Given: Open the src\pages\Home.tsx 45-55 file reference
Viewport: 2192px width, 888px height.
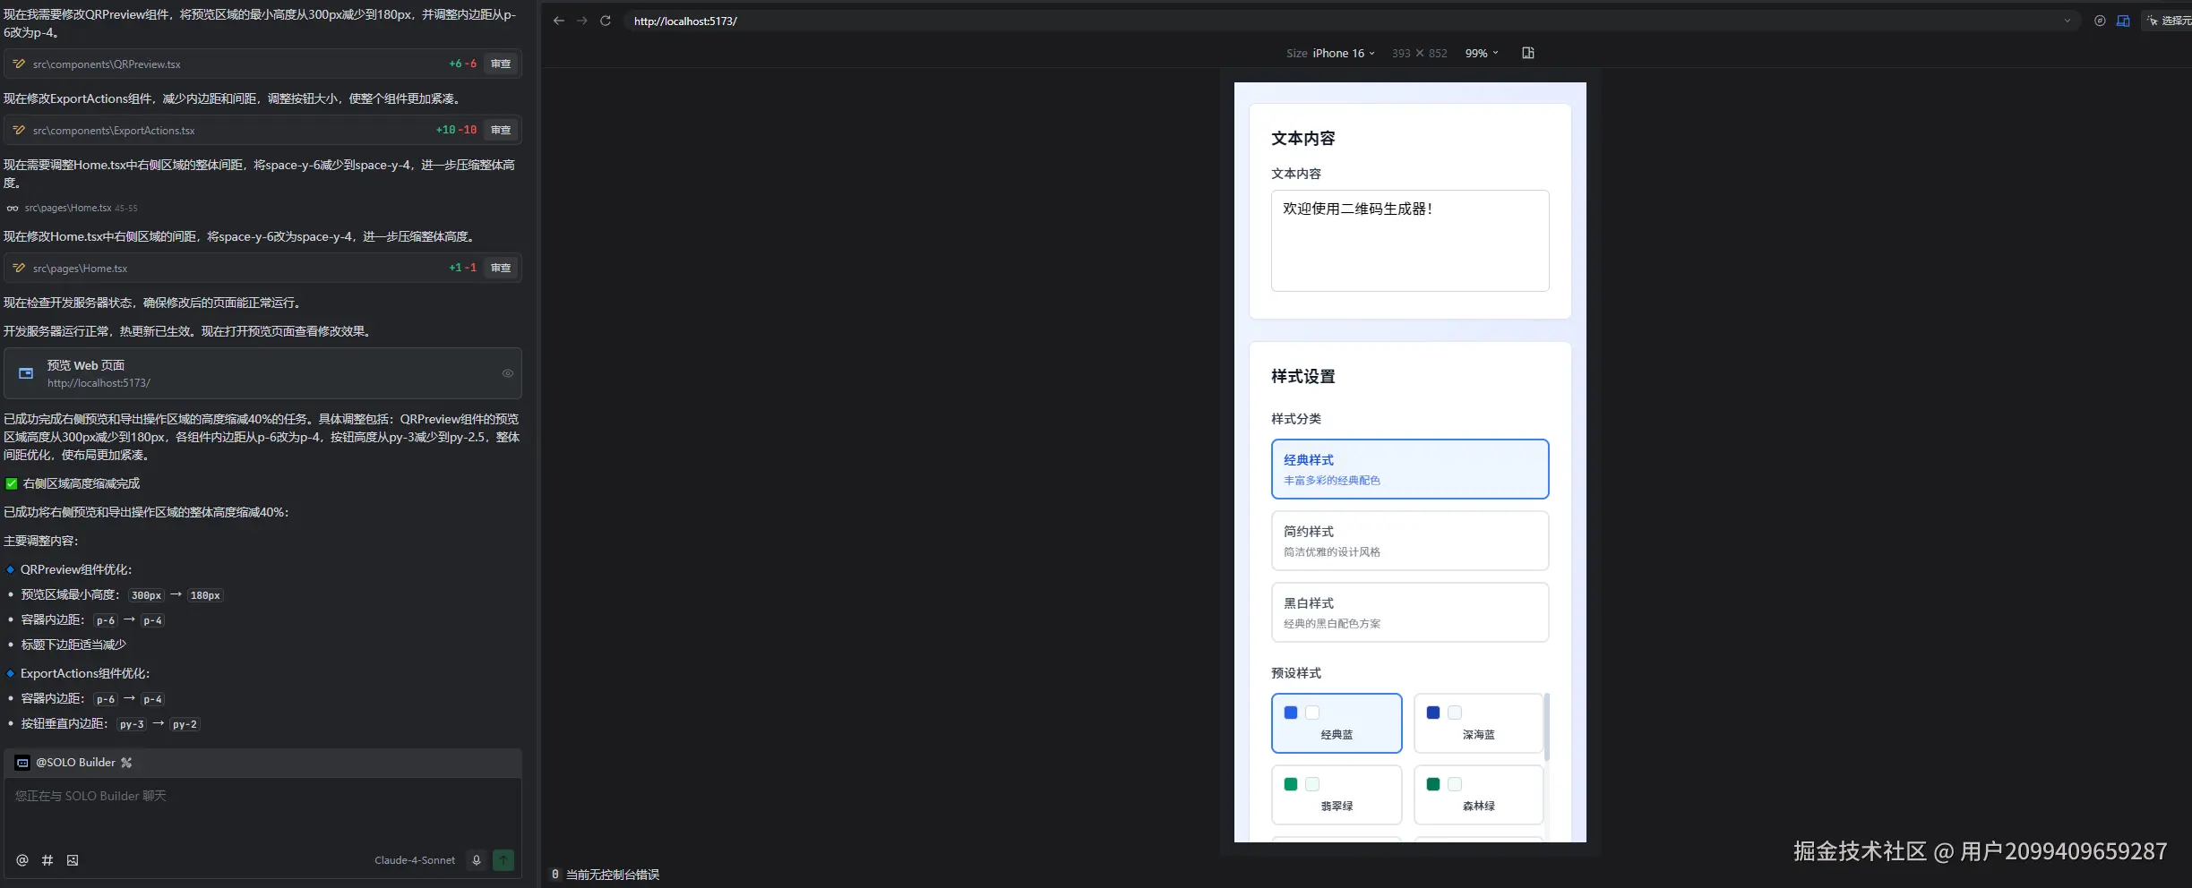Looking at the screenshot, I should coord(81,208).
